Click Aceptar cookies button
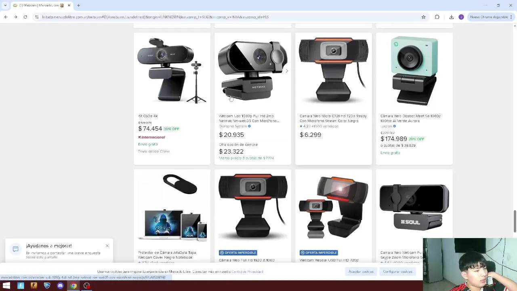517x291 pixels. [361, 272]
